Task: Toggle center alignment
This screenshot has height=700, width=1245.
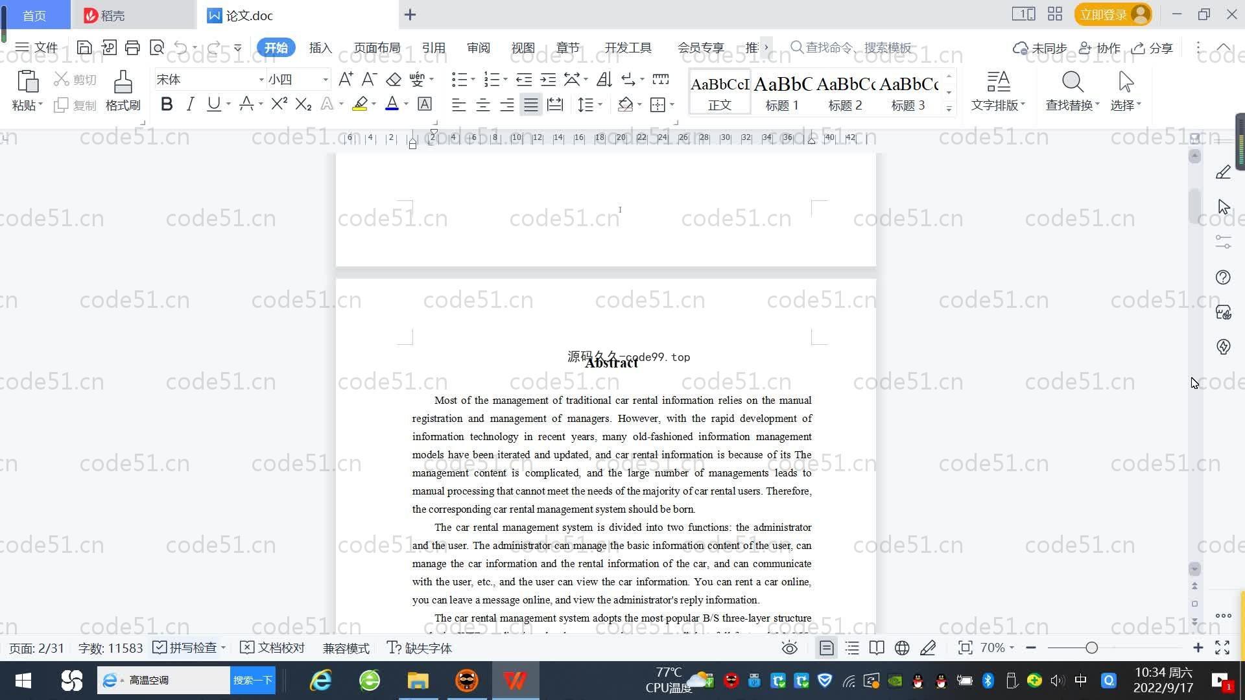Action: click(x=483, y=104)
